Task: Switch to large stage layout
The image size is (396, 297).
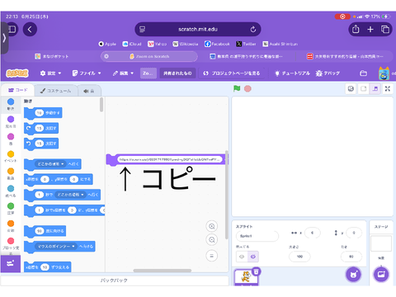Action: tap(375, 88)
